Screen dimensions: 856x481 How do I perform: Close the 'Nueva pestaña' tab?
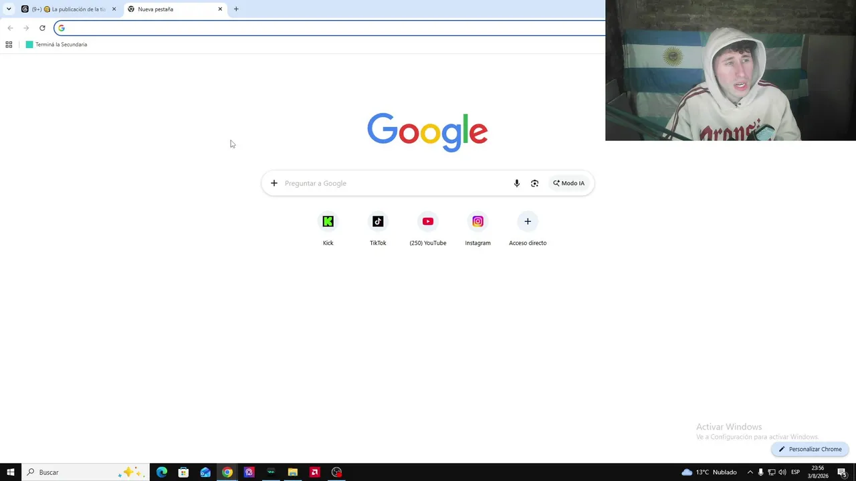[220, 9]
